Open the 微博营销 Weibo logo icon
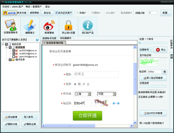The image size is (174, 133). [x=49, y=26]
